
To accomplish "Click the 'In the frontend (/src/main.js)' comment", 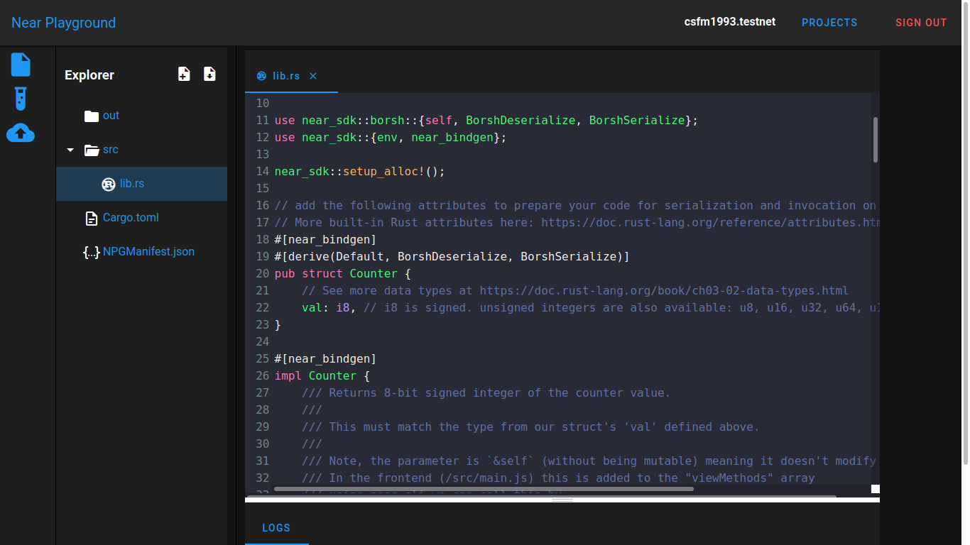I will 558,478.
